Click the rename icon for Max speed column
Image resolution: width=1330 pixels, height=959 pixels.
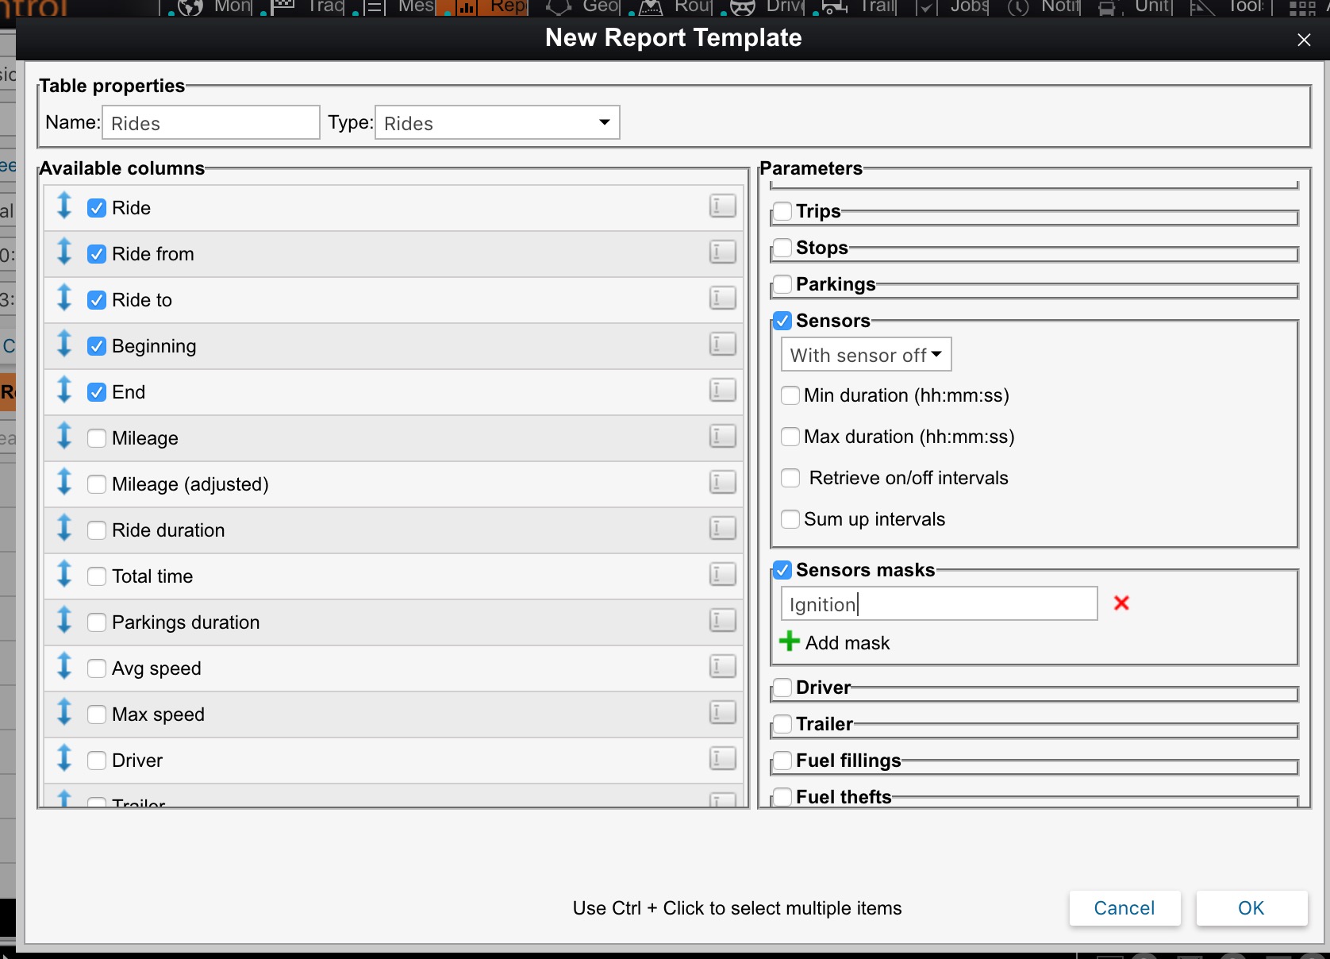(722, 713)
